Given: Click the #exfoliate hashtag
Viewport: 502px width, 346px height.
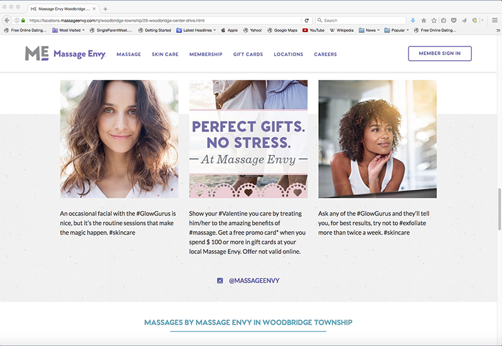Looking at the screenshot, I should [x=413, y=223].
